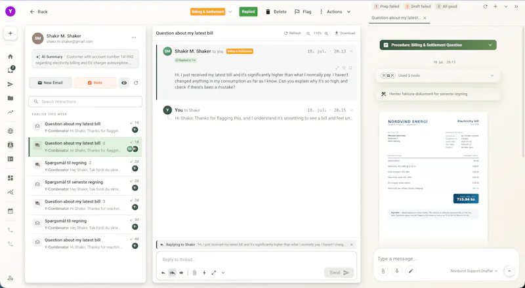Click the plus create button in sidebar
Viewport: 525px width, 288px height.
point(10,33)
